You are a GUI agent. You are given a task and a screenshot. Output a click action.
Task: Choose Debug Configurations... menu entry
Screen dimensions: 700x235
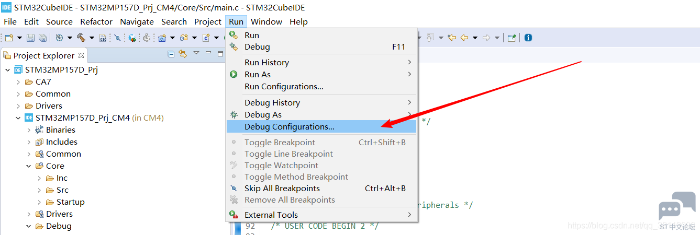click(x=321, y=126)
